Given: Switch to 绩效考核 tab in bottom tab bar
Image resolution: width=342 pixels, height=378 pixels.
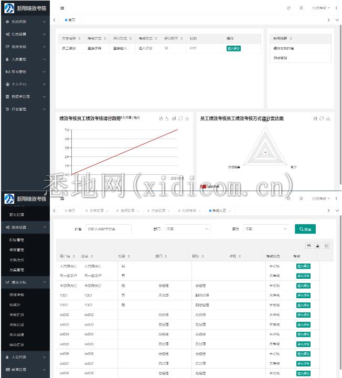Looking at the screenshot, I should tap(189, 211).
